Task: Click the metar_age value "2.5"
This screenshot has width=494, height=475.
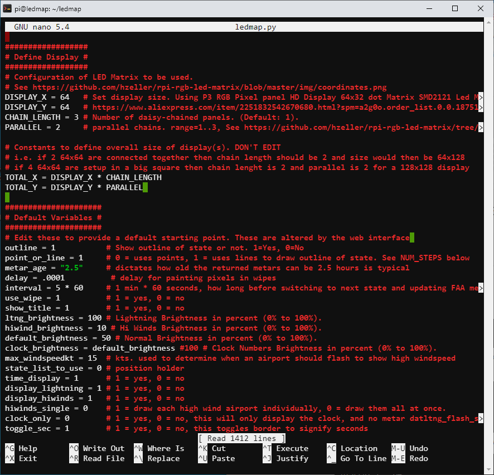Action: coord(71,268)
